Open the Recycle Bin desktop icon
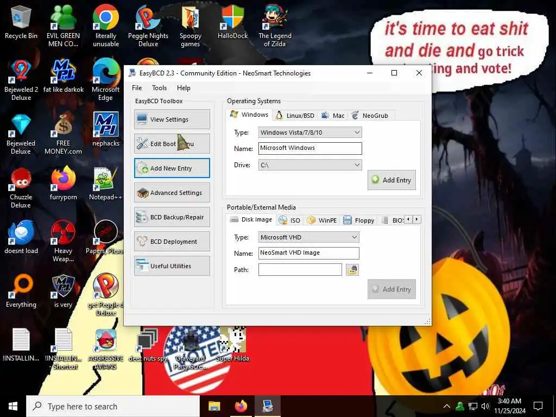This screenshot has width=556, height=417. pos(21,23)
